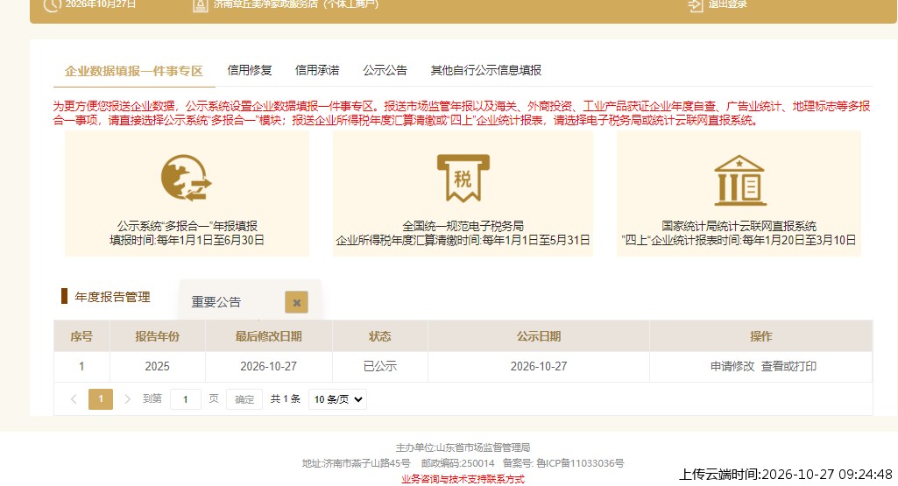Click the 共 1 条 total count text

click(x=286, y=399)
